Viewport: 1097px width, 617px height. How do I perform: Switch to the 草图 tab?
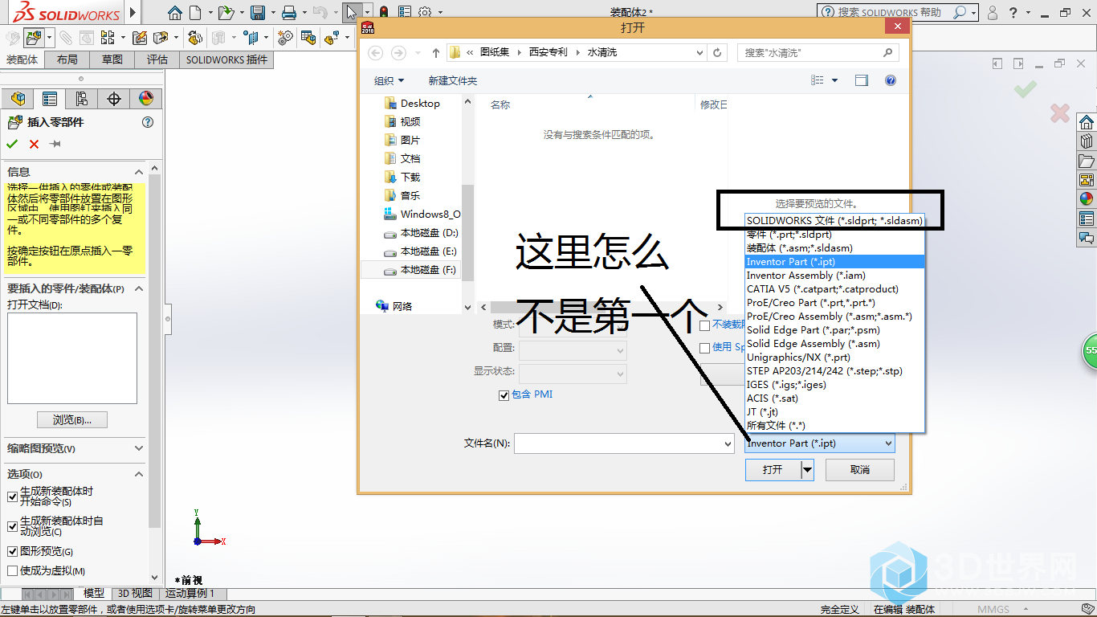[112, 60]
